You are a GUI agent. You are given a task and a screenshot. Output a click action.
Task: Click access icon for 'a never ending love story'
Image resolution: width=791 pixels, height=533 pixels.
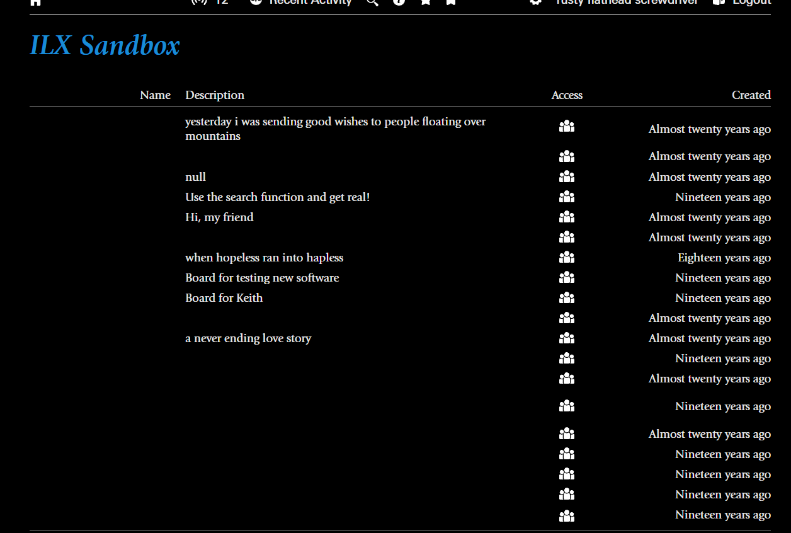[x=567, y=338]
